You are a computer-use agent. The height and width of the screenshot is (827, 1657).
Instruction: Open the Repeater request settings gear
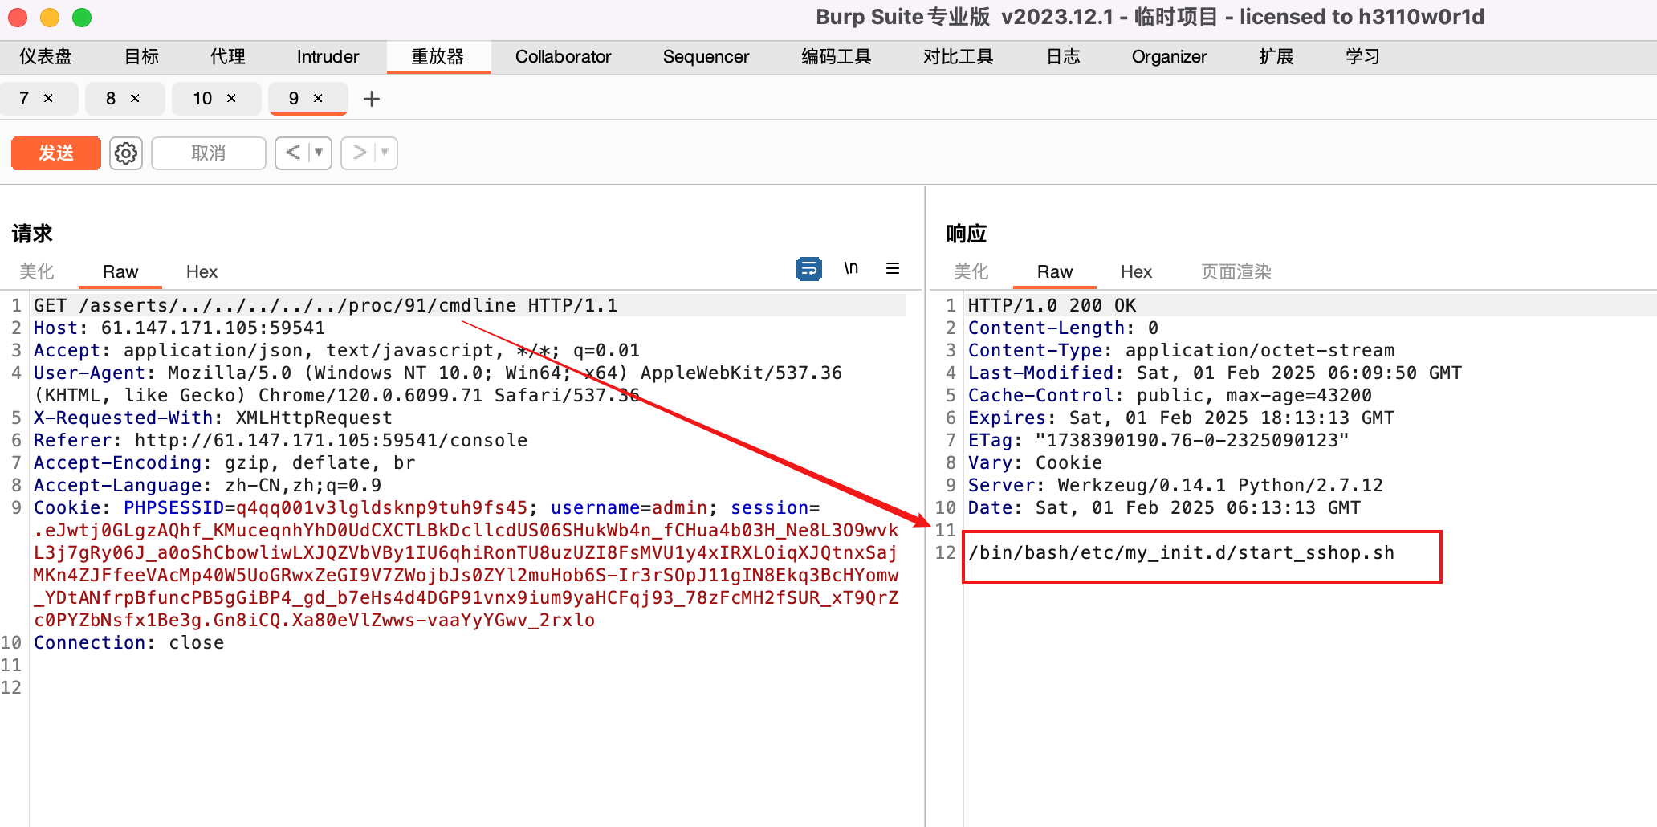point(125,153)
